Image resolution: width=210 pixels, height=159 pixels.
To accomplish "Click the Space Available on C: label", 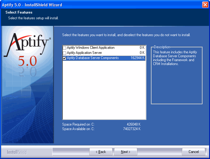I will pyautogui.click(x=78, y=129).
